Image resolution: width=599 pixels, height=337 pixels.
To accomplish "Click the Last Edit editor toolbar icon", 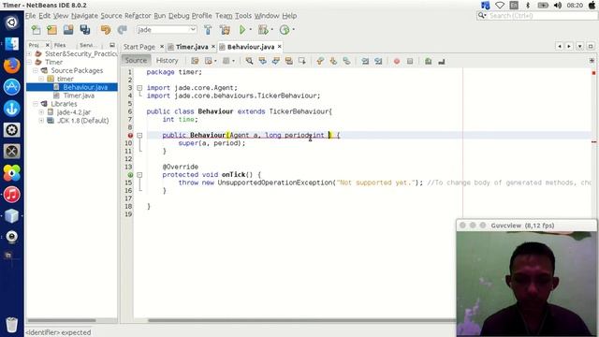I will coord(195,61).
